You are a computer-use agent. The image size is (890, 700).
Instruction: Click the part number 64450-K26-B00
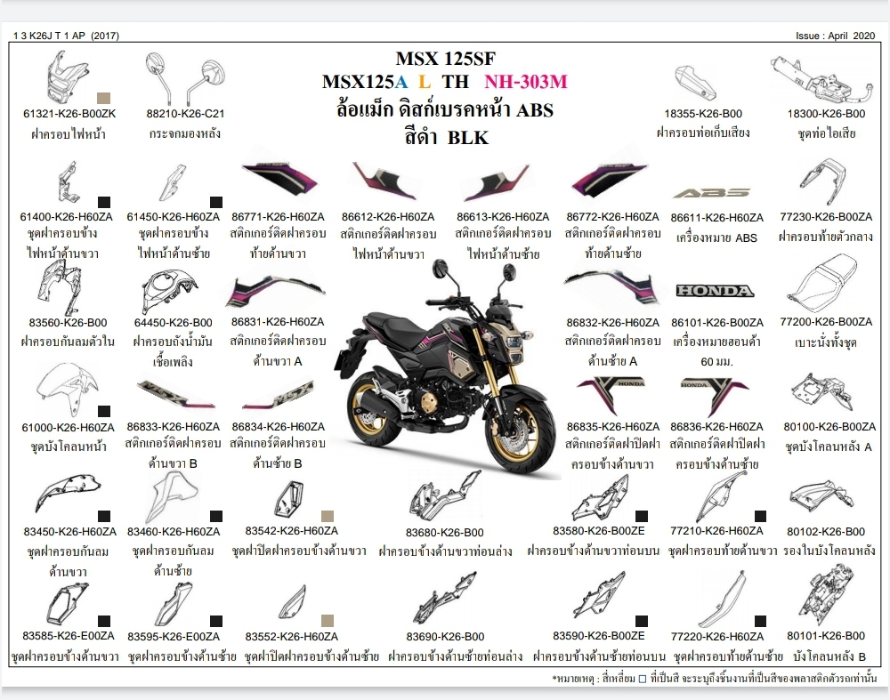tap(174, 323)
